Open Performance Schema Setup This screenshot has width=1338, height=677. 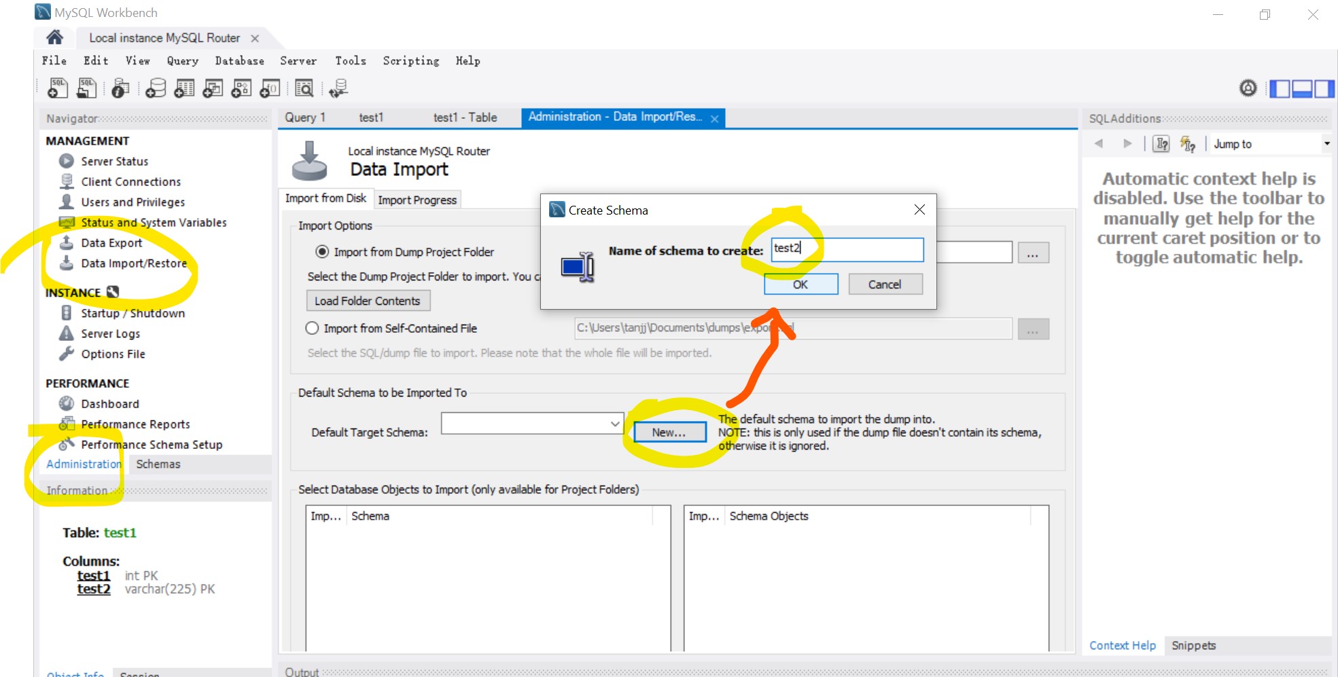coord(152,444)
